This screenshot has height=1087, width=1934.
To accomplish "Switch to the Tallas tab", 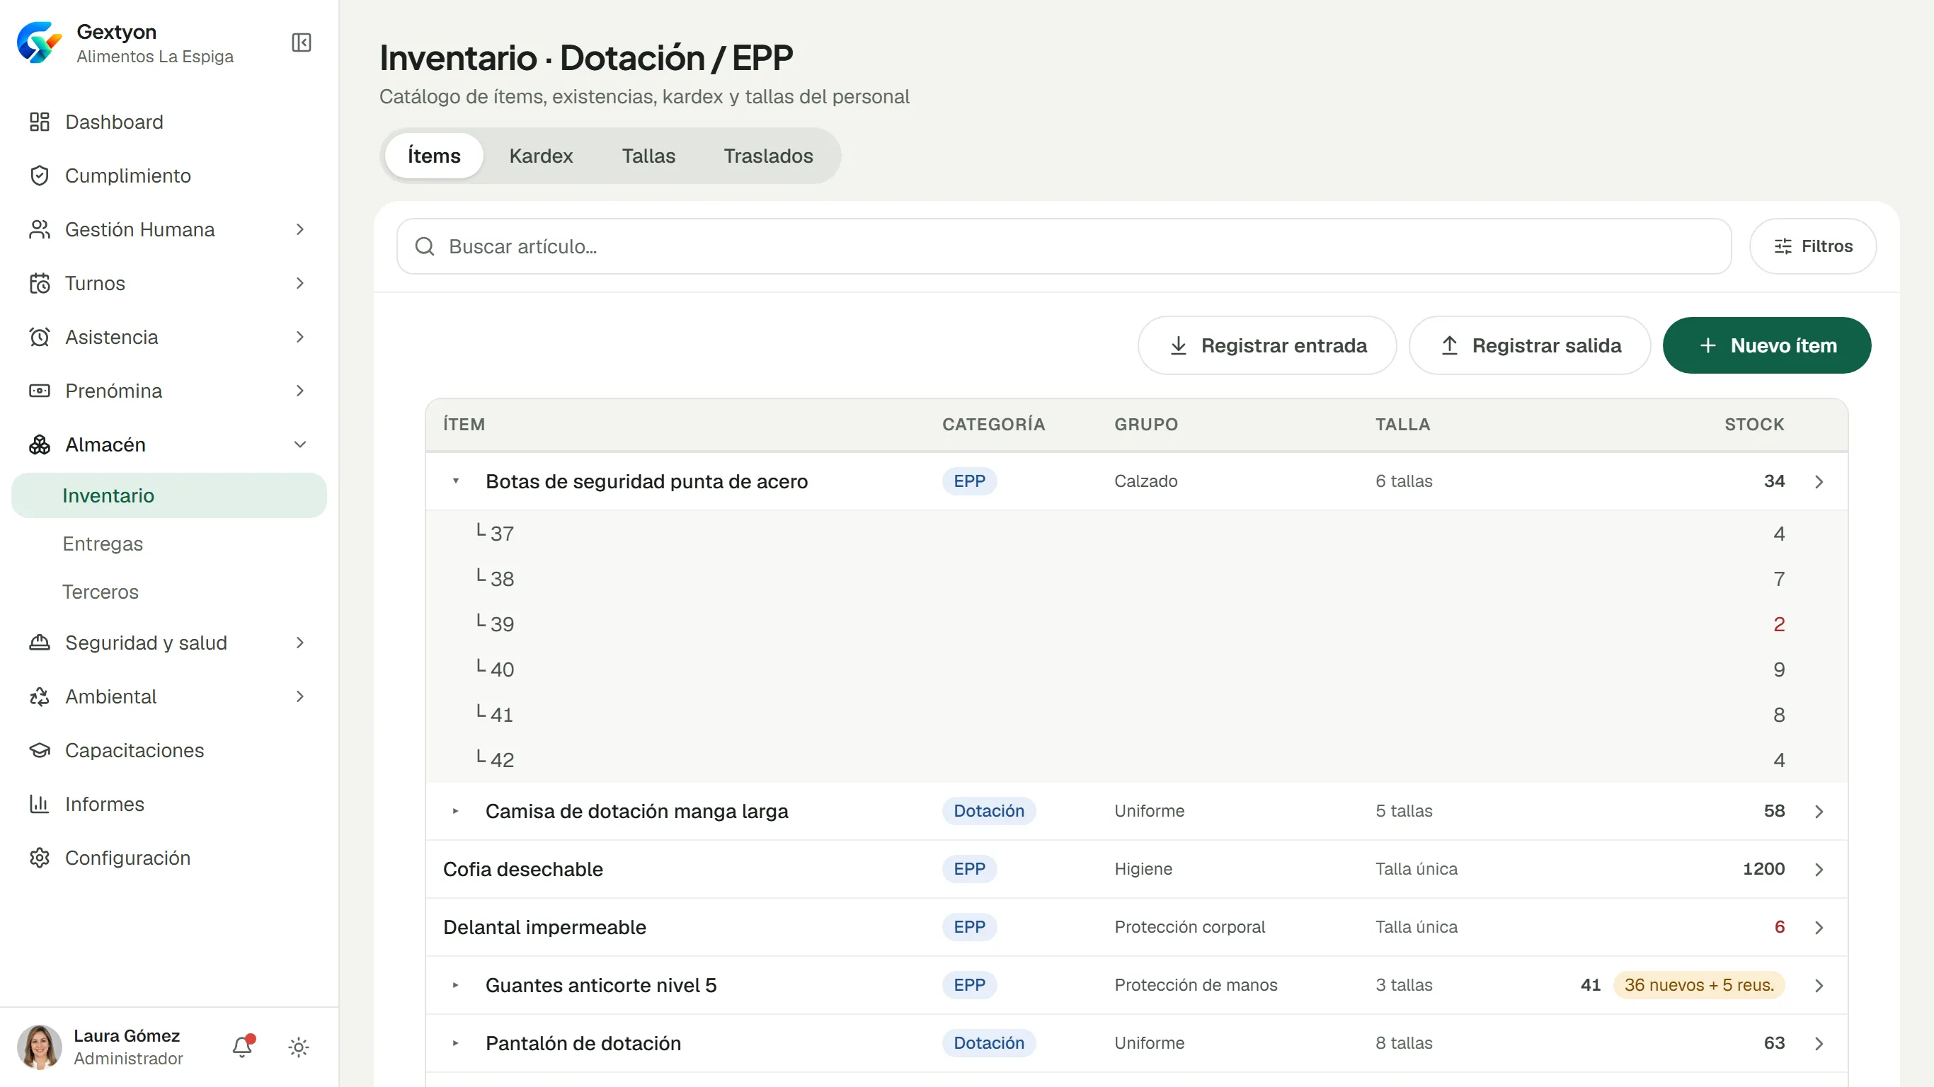I will pyautogui.click(x=648, y=156).
